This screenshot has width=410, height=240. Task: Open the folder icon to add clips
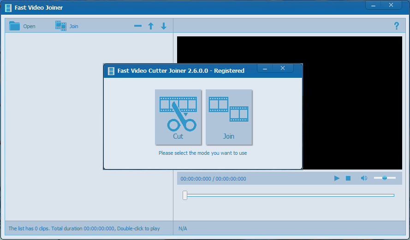pos(15,26)
